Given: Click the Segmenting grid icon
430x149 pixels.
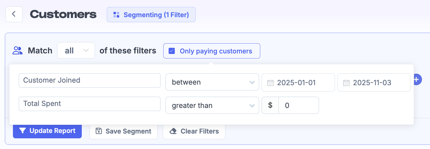Looking at the screenshot, I should 116,15.
